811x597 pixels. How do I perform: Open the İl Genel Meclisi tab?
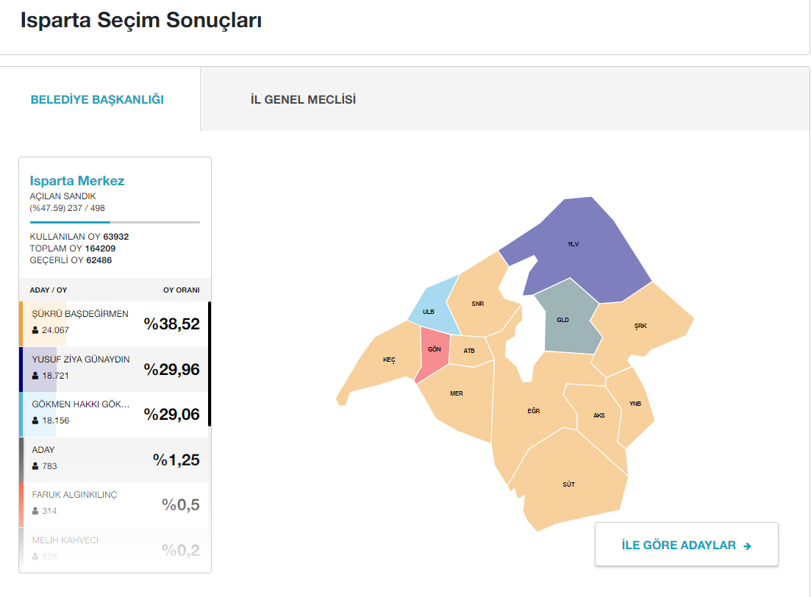pyautogui.click(x=303, y=99)
